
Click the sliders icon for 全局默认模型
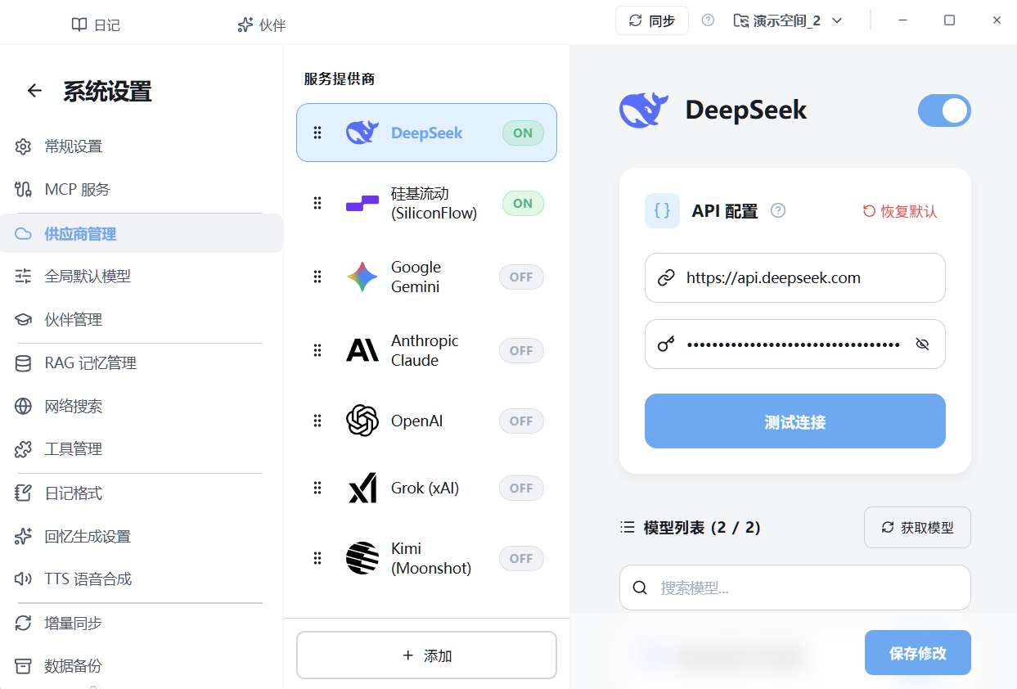[x=23, y=277]
